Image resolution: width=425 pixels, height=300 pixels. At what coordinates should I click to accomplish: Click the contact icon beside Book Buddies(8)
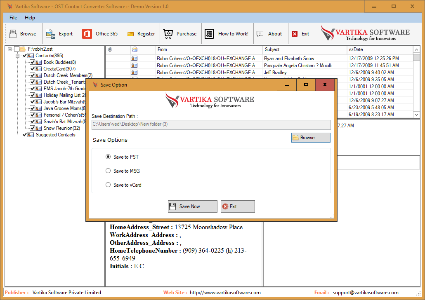[x=38, y=62]
